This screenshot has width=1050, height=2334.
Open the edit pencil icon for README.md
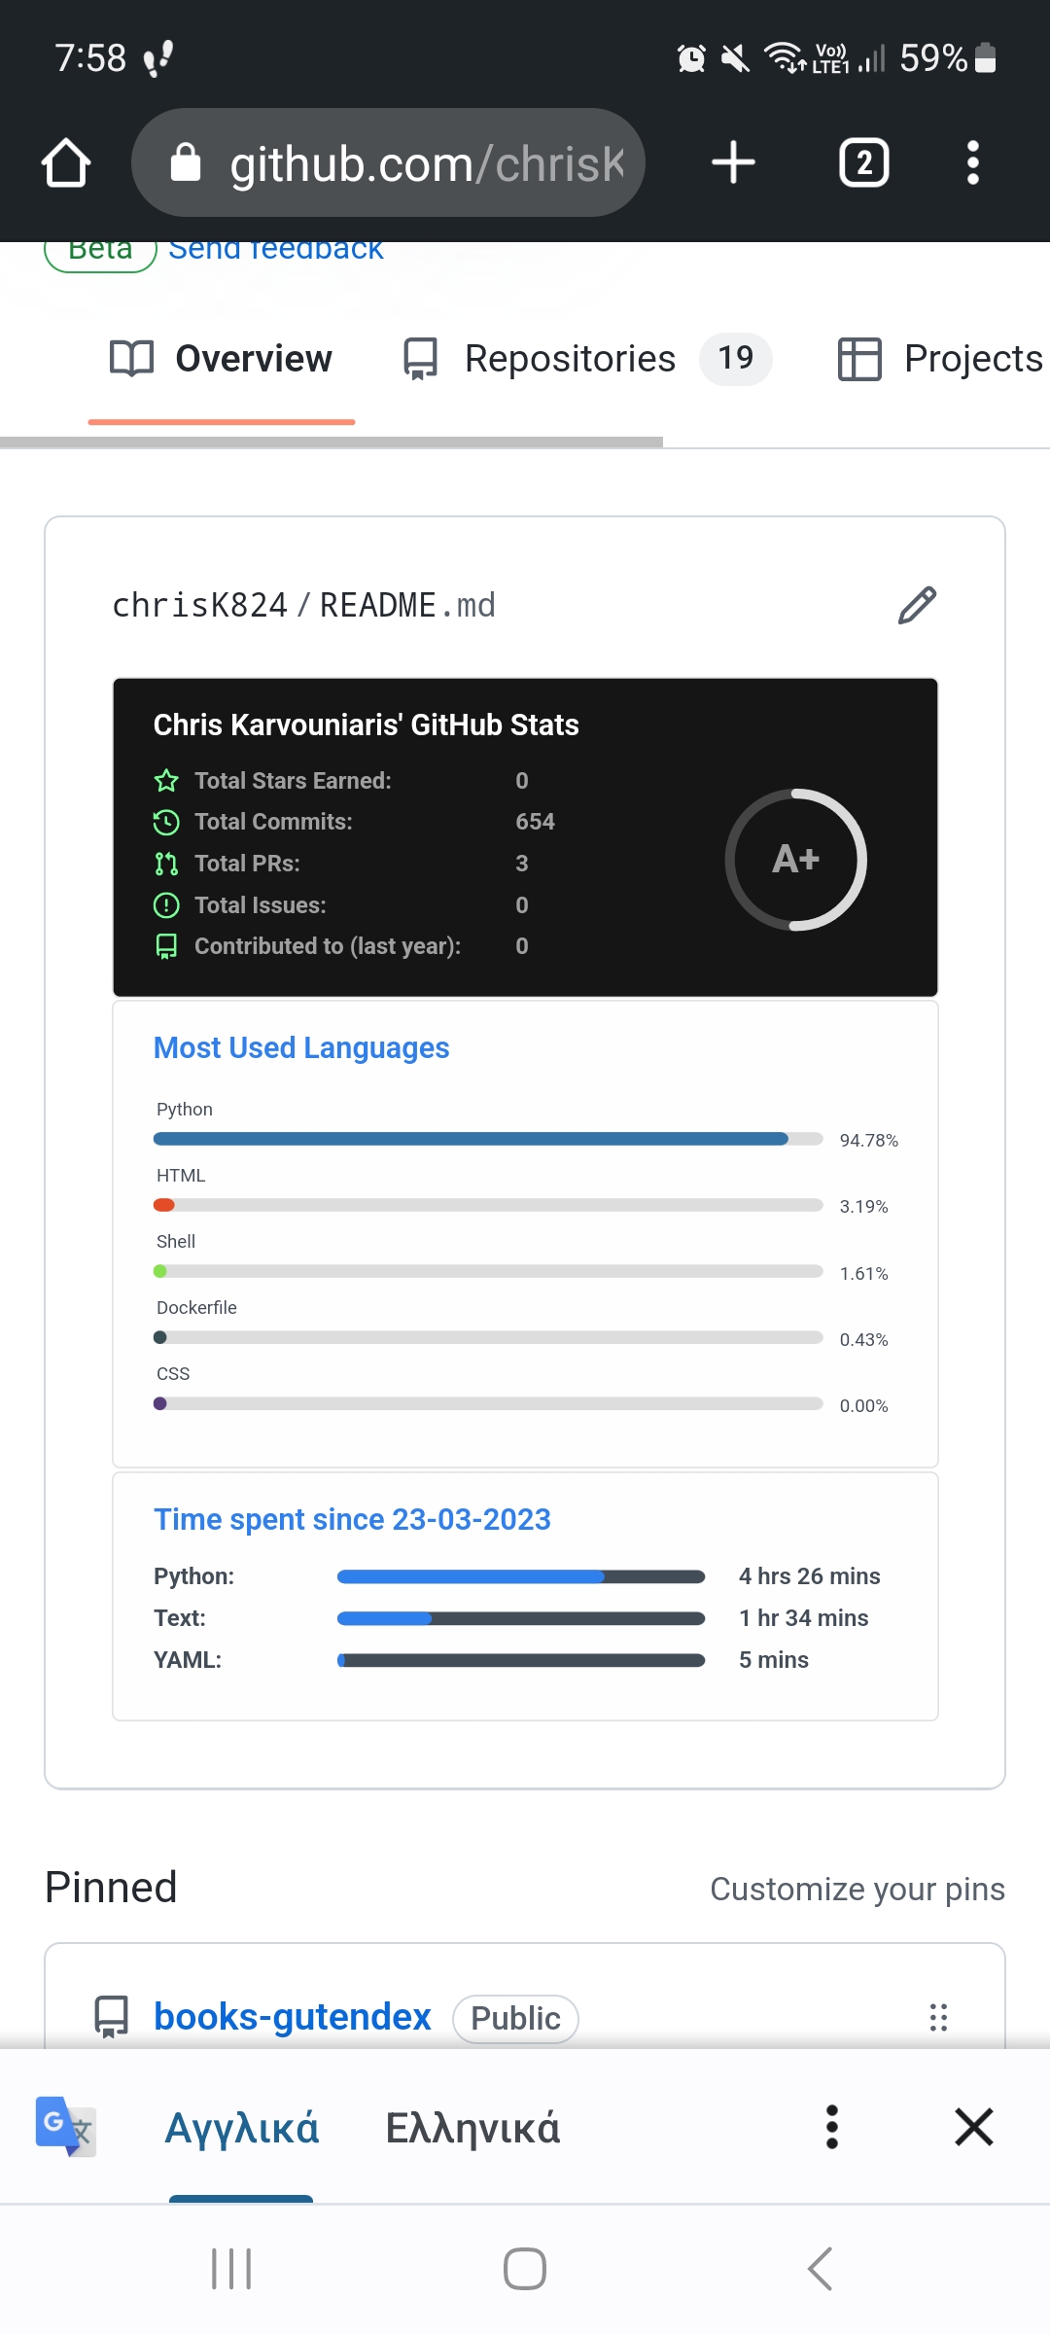915,605
